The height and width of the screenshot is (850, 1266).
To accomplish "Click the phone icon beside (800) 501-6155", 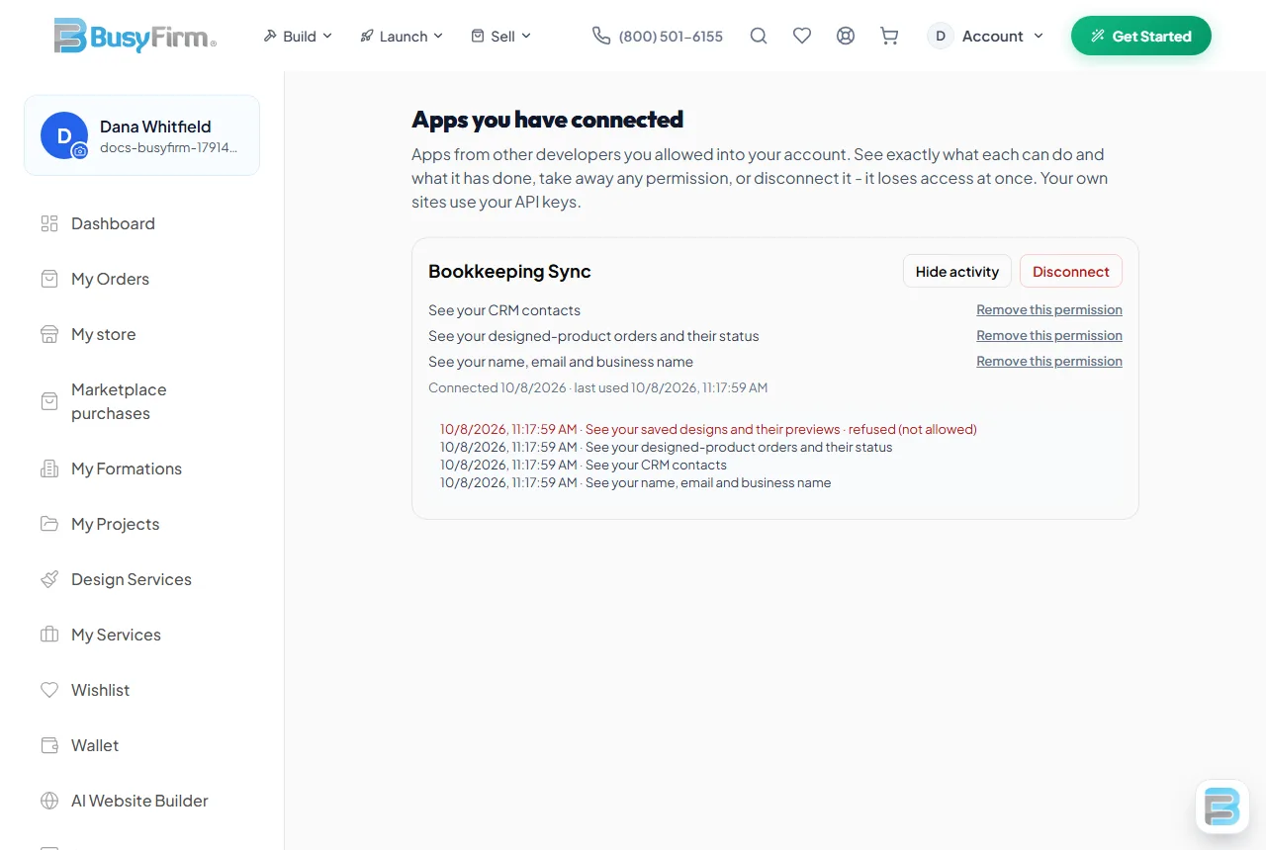I will point(601,36).
